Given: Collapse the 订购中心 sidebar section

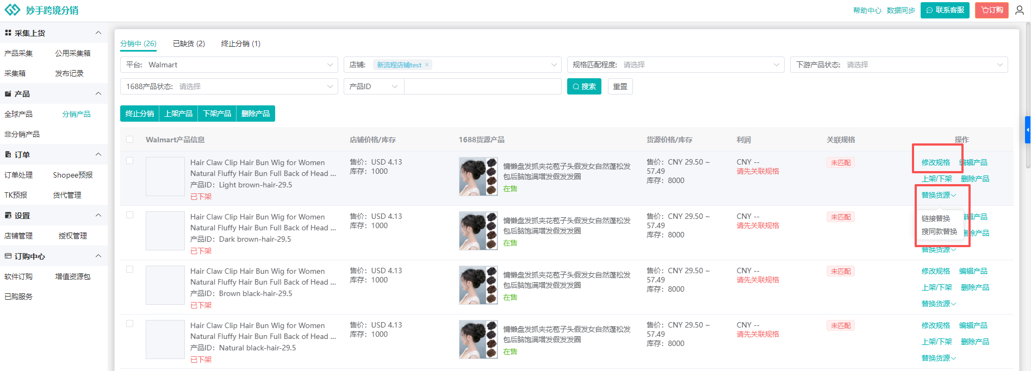Looking at the screenshot, I should 98,256.
